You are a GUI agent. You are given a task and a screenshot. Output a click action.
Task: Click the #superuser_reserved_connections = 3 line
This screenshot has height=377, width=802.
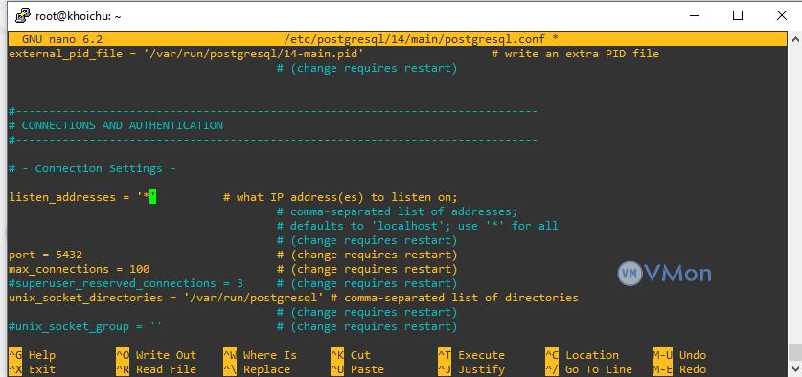point(126,283)
